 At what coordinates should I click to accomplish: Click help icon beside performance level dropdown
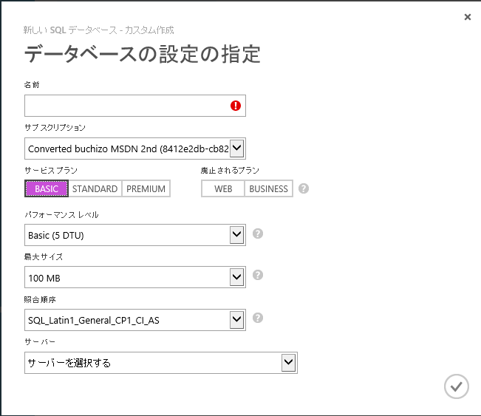click(258, 234)
